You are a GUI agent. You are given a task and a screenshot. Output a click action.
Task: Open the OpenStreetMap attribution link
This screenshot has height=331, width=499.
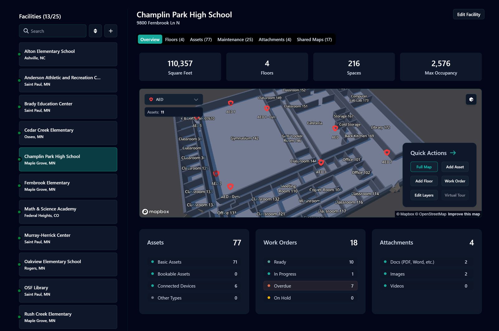coord(431,214)
